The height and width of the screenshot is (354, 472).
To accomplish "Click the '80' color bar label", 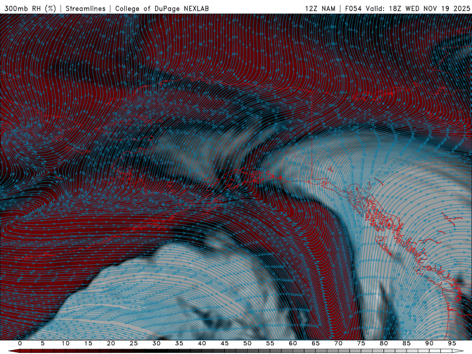I will click(383, 343).
